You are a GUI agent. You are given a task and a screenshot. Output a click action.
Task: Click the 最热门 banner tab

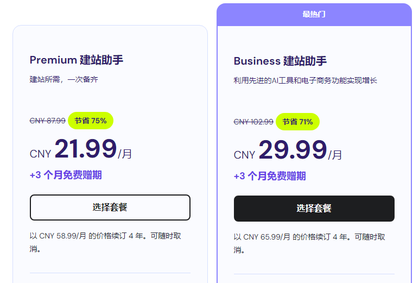pyautogui.click(x=314, y=14)
